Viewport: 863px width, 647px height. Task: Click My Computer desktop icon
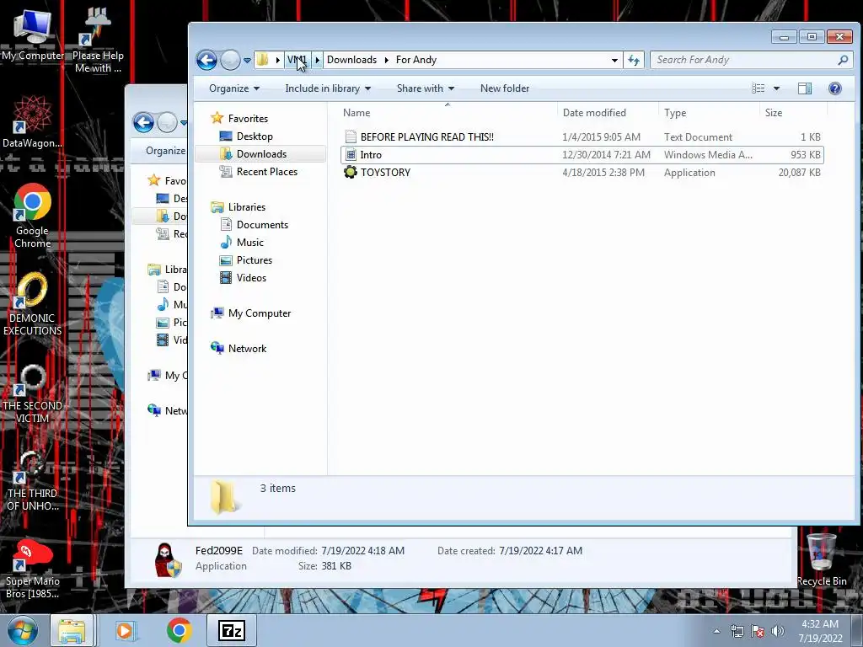(x=33, y=34)
